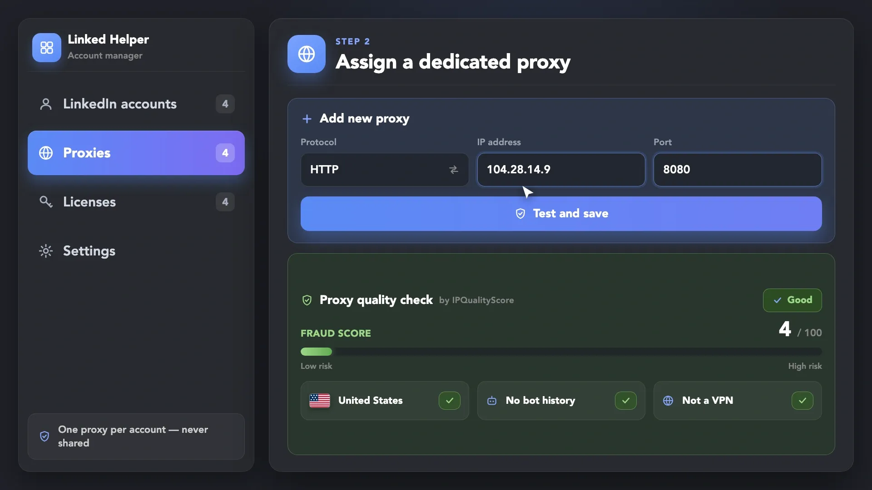Viewport: 872px width, 490px height.
Task: Click the Linked Helper app logo icon
Action: 47,48
